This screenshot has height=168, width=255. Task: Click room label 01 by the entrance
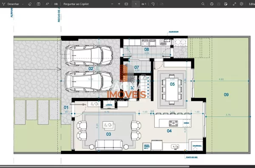click(x=66, y=107)
